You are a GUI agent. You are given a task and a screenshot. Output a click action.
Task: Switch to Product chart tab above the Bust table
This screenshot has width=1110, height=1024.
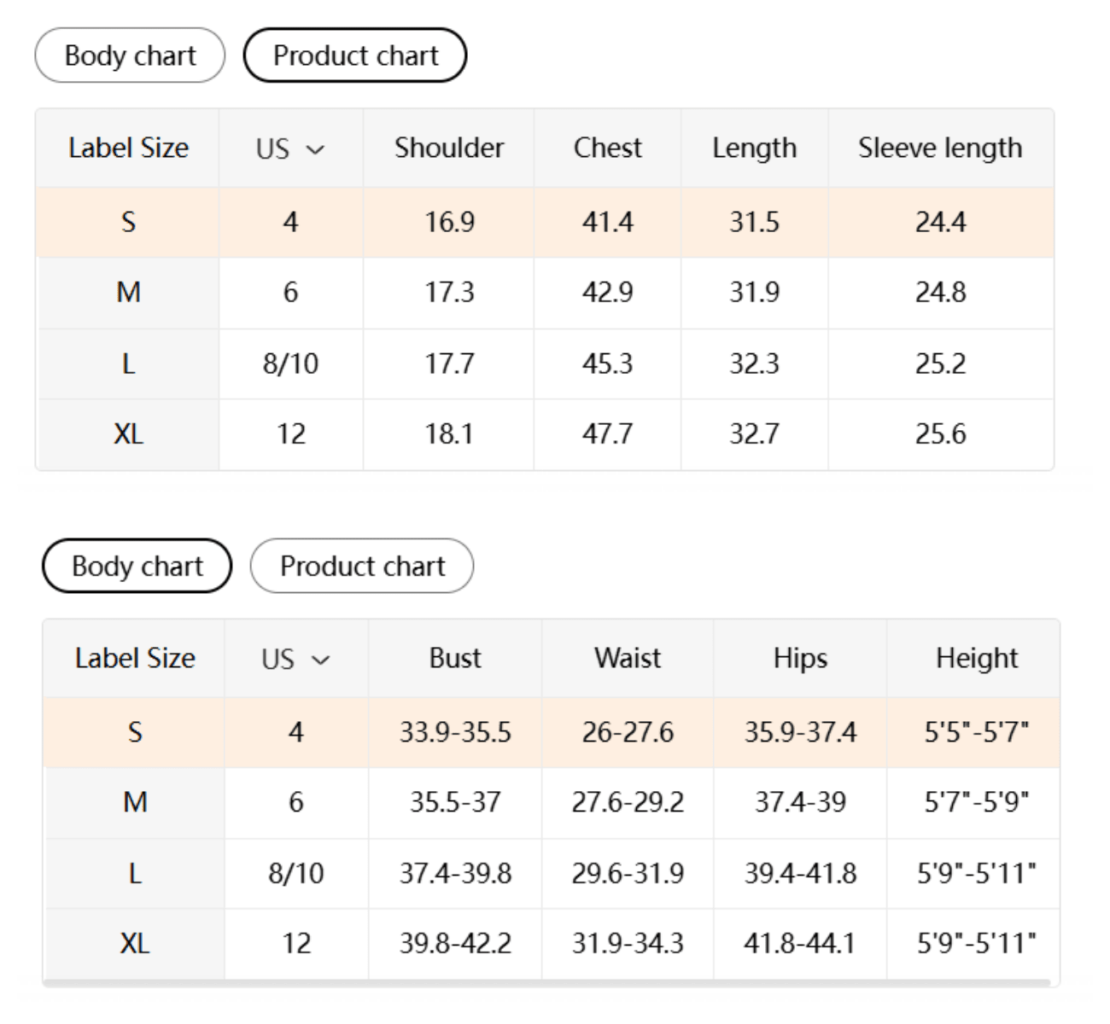[362, 567]
